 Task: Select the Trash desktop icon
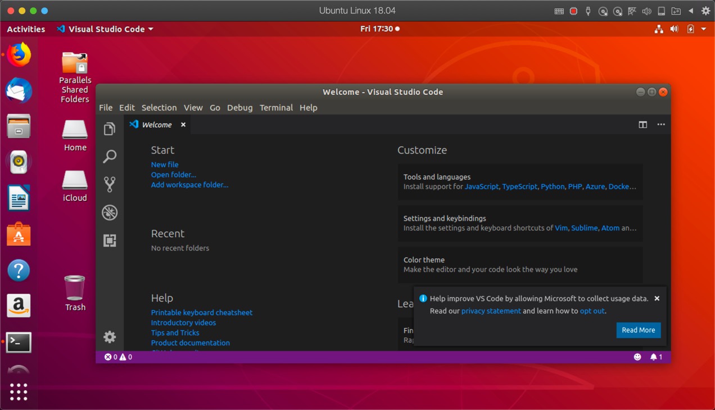75,293
